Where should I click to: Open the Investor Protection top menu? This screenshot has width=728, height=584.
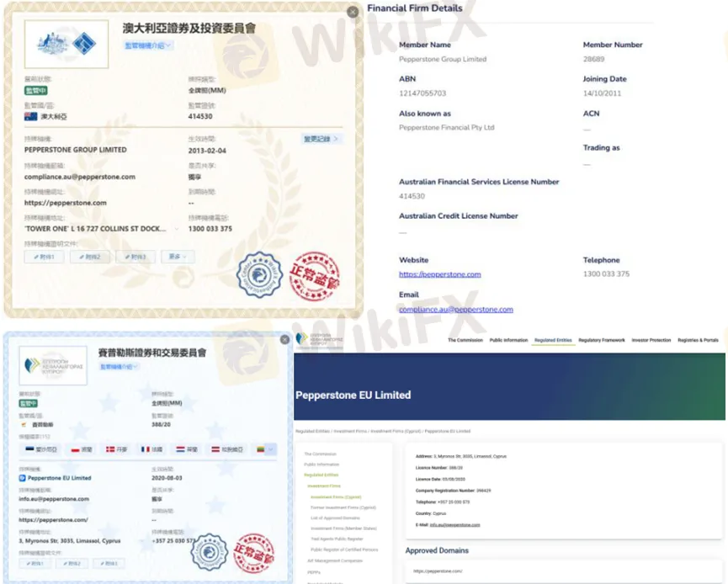(x=651, y=340)
